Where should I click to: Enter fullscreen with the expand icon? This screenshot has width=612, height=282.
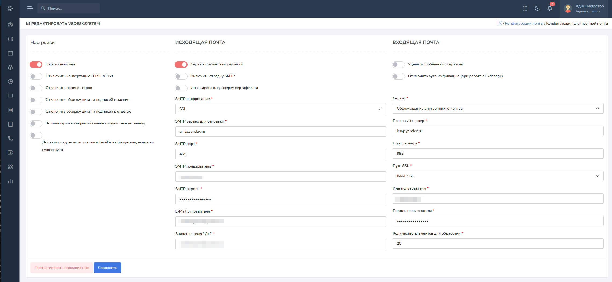525,8
